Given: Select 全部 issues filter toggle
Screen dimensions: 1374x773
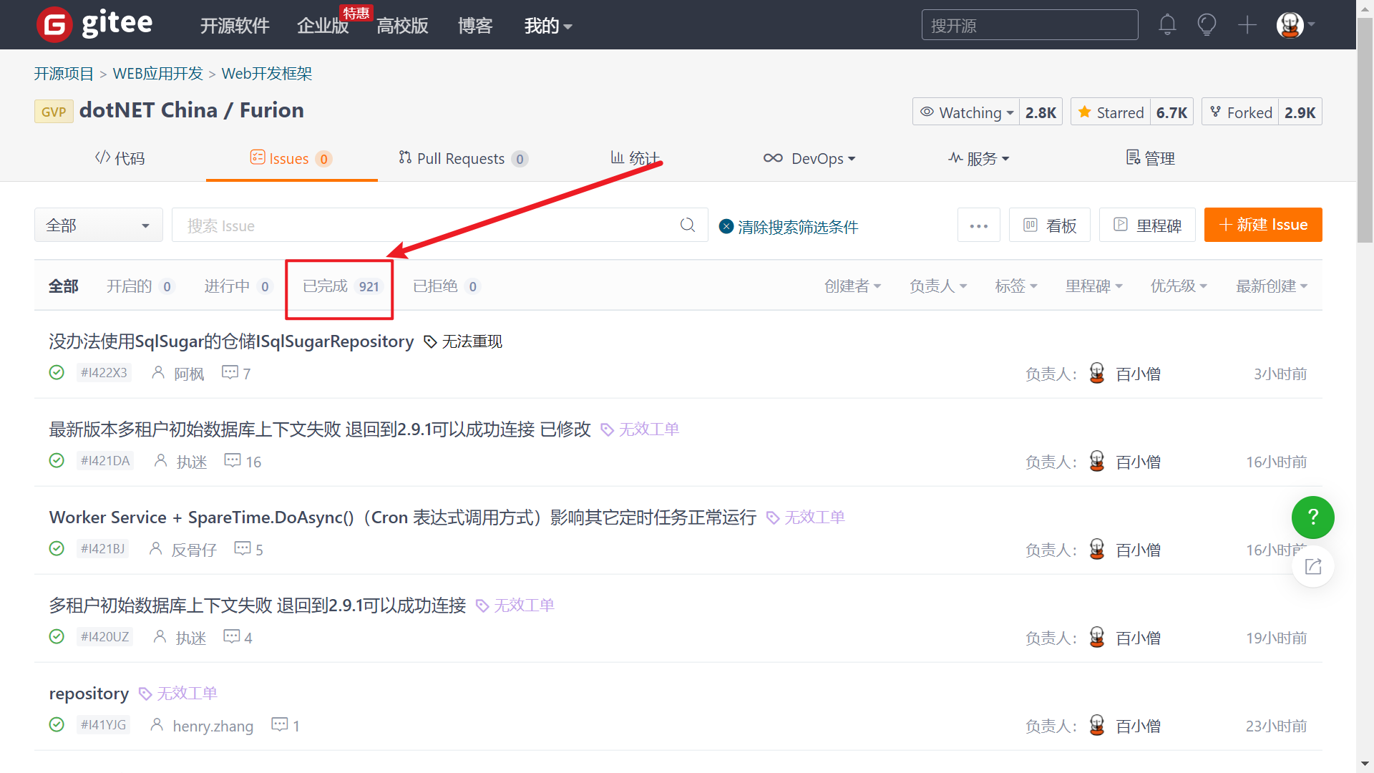Looking at the screenshot, I should (63, 286).
